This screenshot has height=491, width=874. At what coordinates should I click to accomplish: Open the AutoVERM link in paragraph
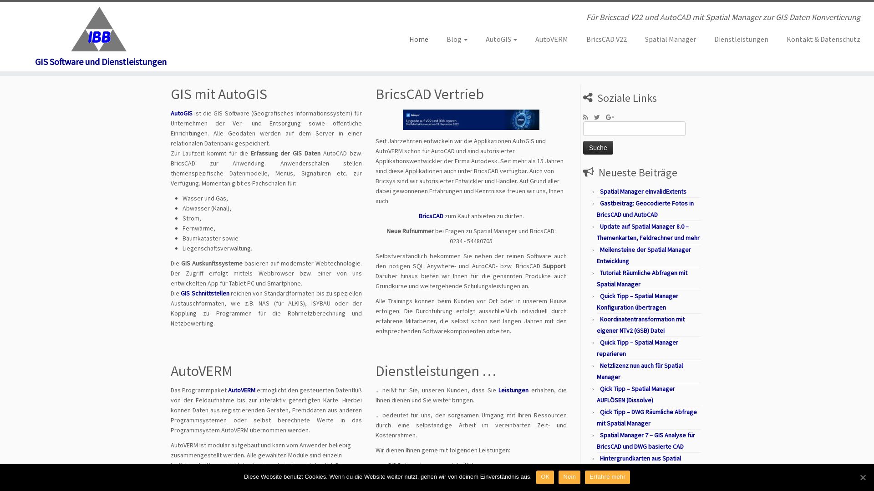coord(241,390)
